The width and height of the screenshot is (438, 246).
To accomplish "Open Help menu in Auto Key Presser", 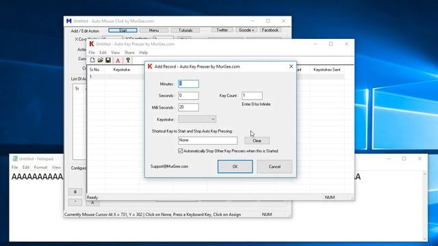I will (x=143, y=53).
